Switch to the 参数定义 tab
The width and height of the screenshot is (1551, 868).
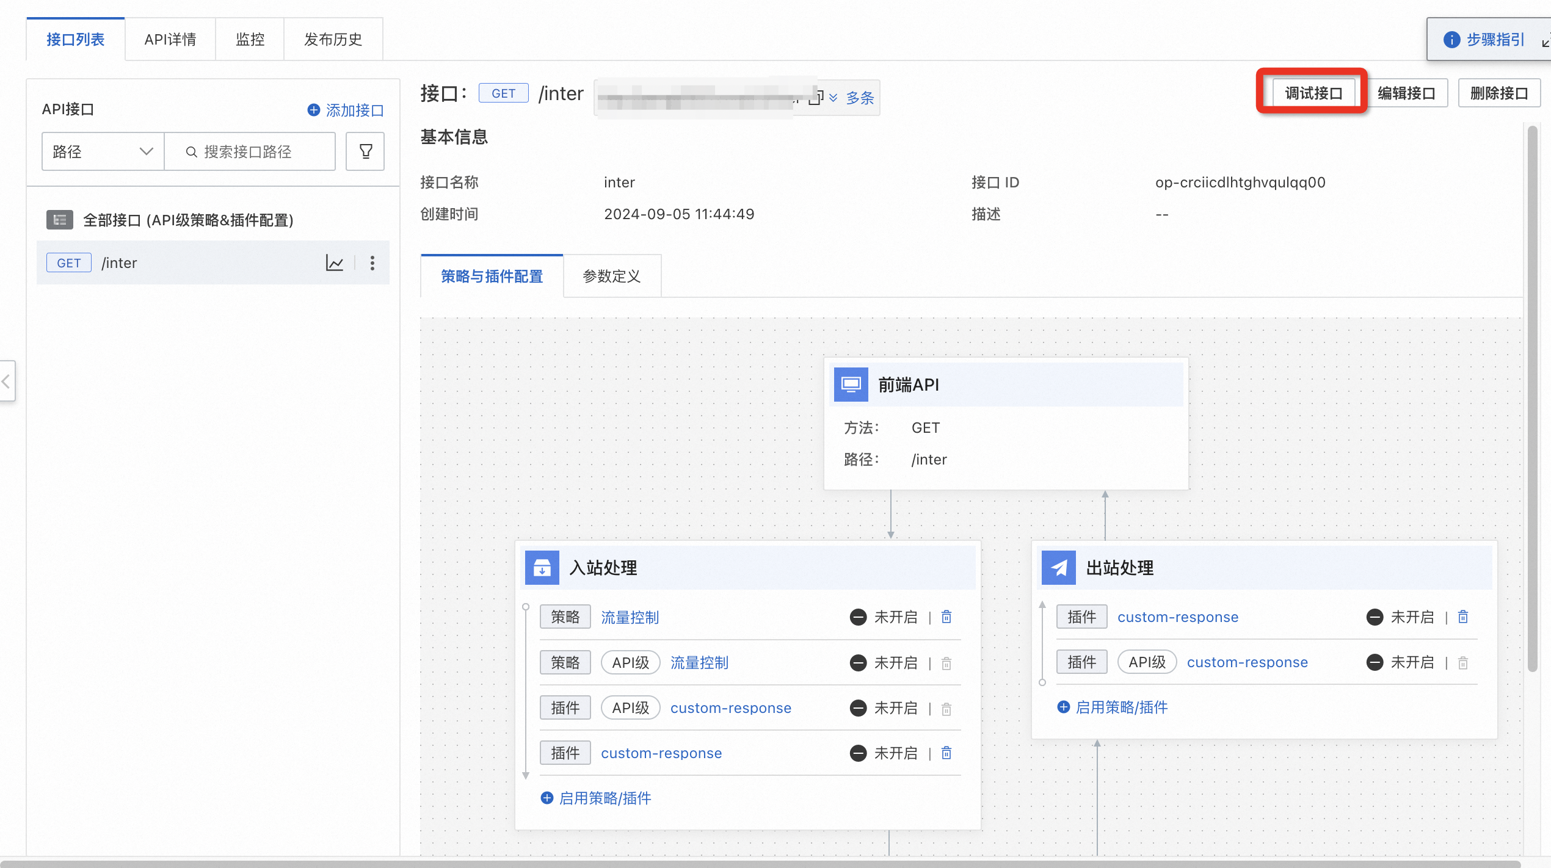(x=612, y=277)
